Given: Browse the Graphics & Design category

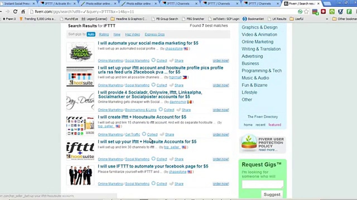Looking at the screenshot, I should pyautogui.click(x=259, y=27).
